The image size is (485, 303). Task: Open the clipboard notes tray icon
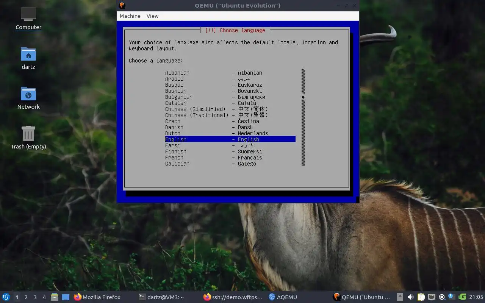point(421,297)
